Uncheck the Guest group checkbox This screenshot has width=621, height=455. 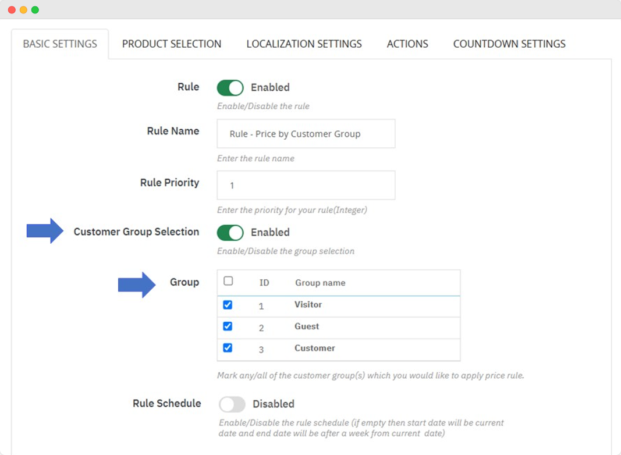[228, 326]
